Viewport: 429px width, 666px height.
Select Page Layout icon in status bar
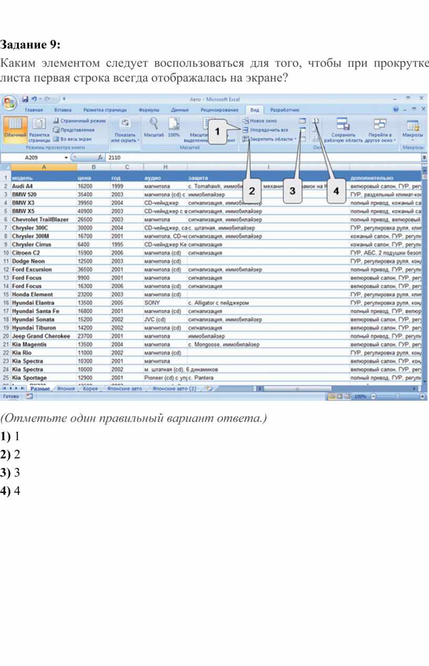340,397
